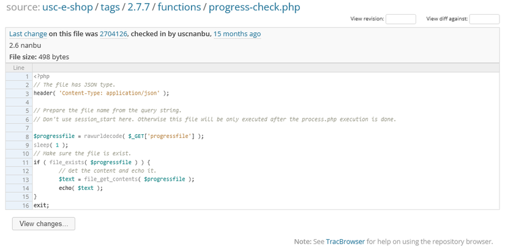
Task: Jump to line number 3
Action: 28,93
